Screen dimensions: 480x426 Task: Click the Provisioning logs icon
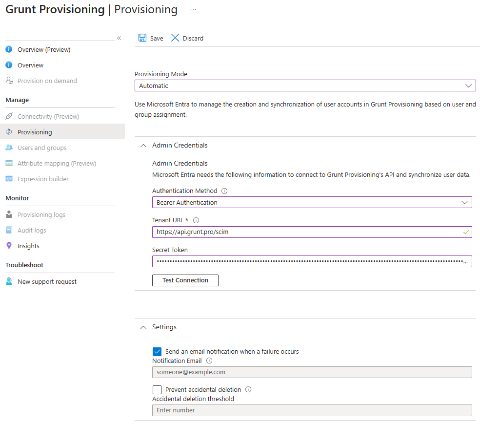tap(9, 214)
